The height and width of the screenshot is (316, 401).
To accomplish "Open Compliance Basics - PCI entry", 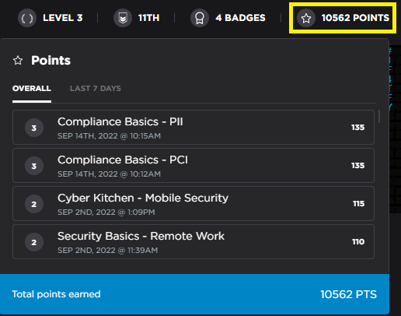I will pyautogui.click(x=194, y=165).
